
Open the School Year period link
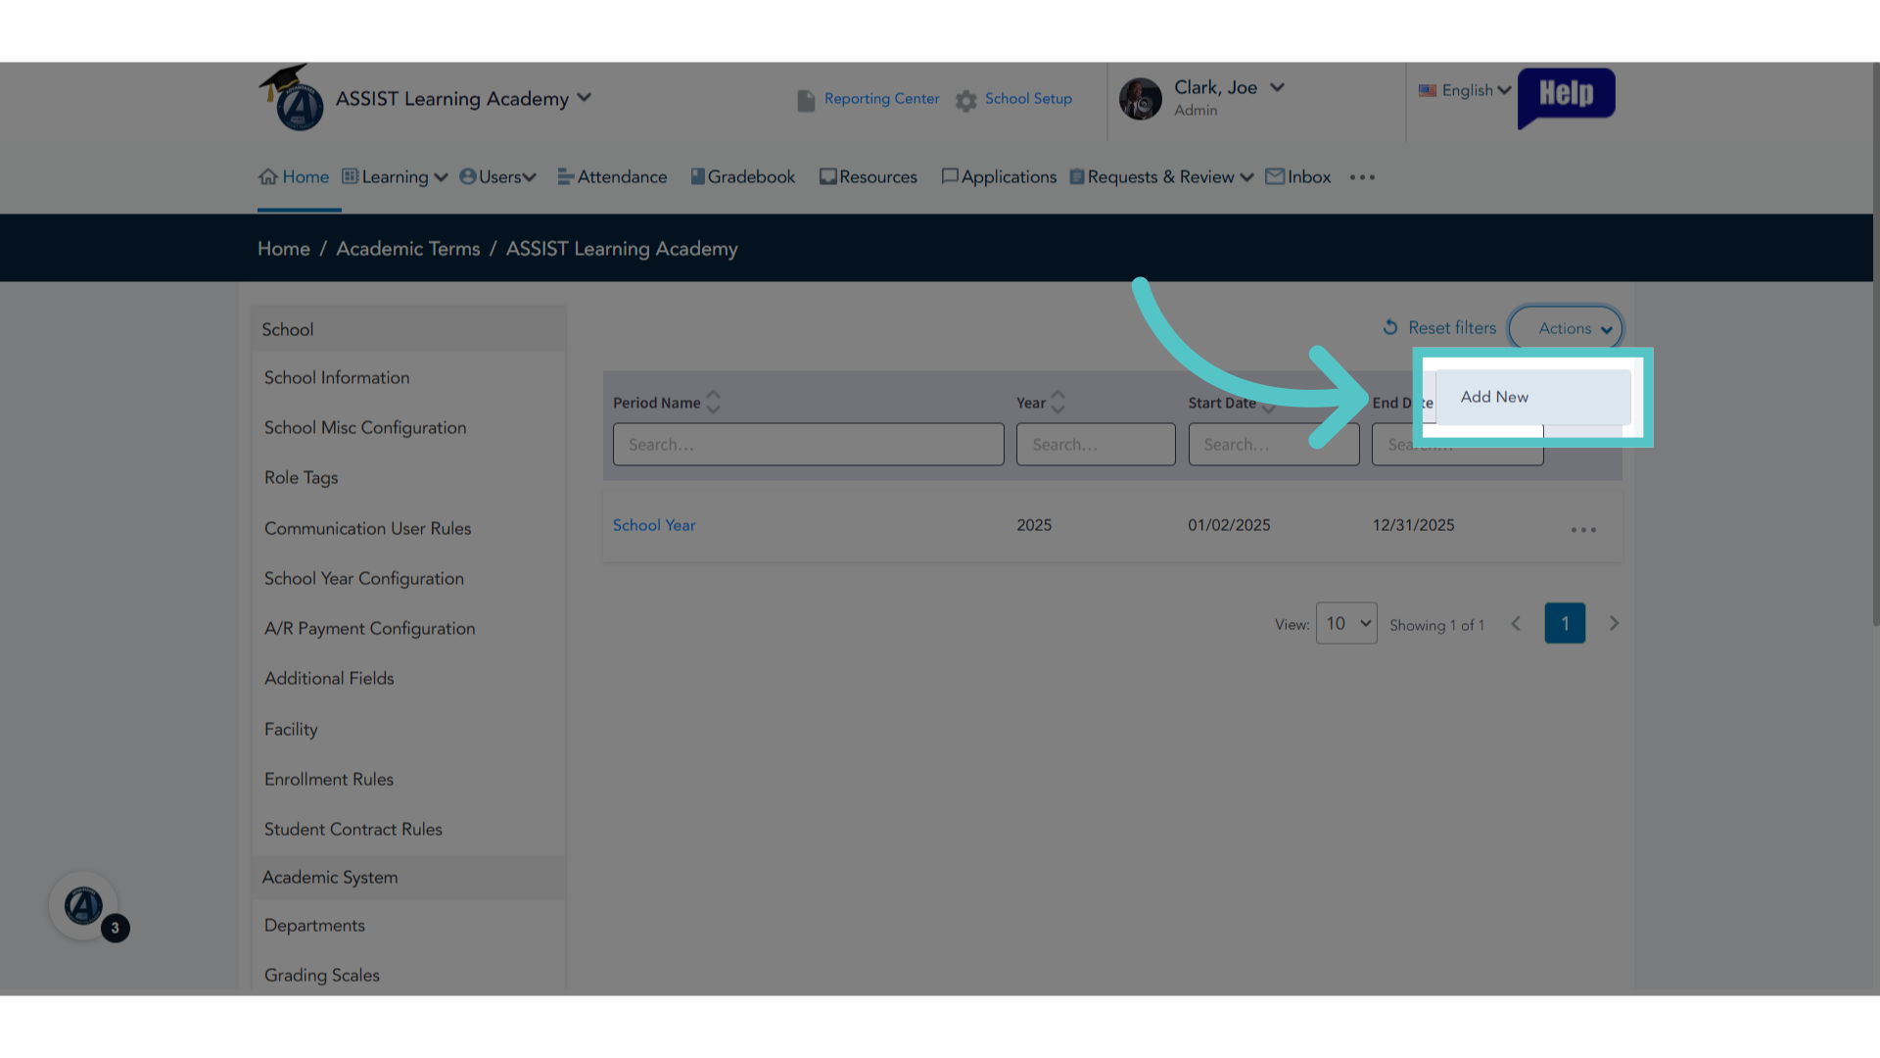coord(654,525)
